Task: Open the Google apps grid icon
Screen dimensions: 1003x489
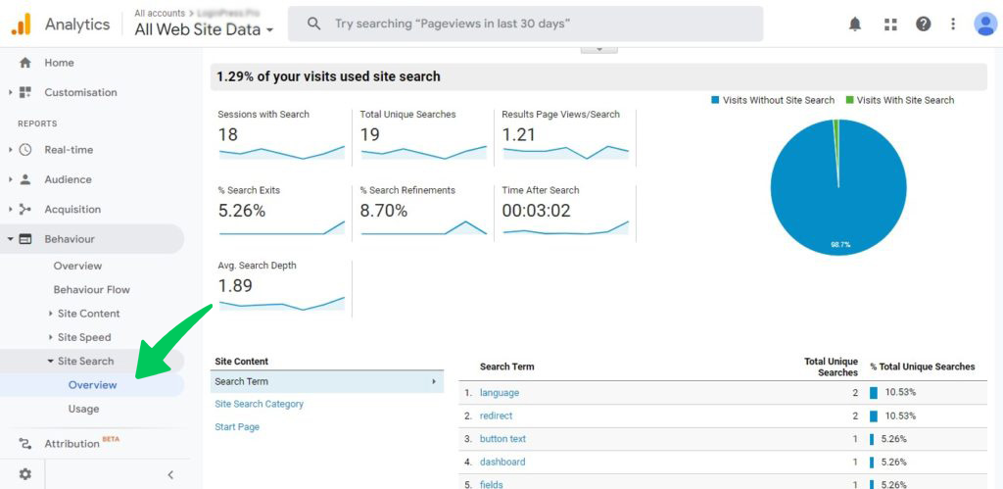Action: click(889, 24)
